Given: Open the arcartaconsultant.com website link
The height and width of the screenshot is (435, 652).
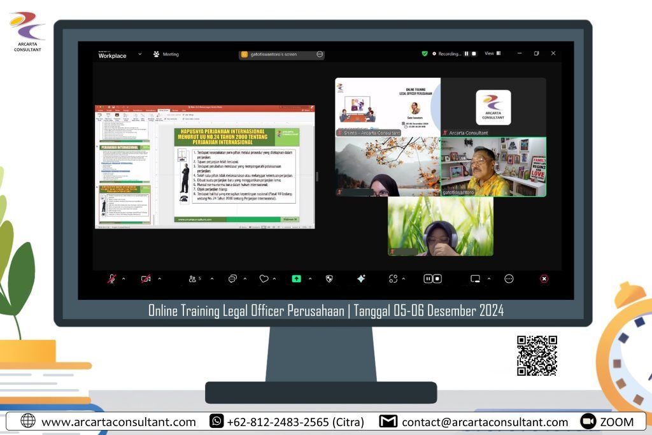Looking at the screenshot, I should (118, 422).
